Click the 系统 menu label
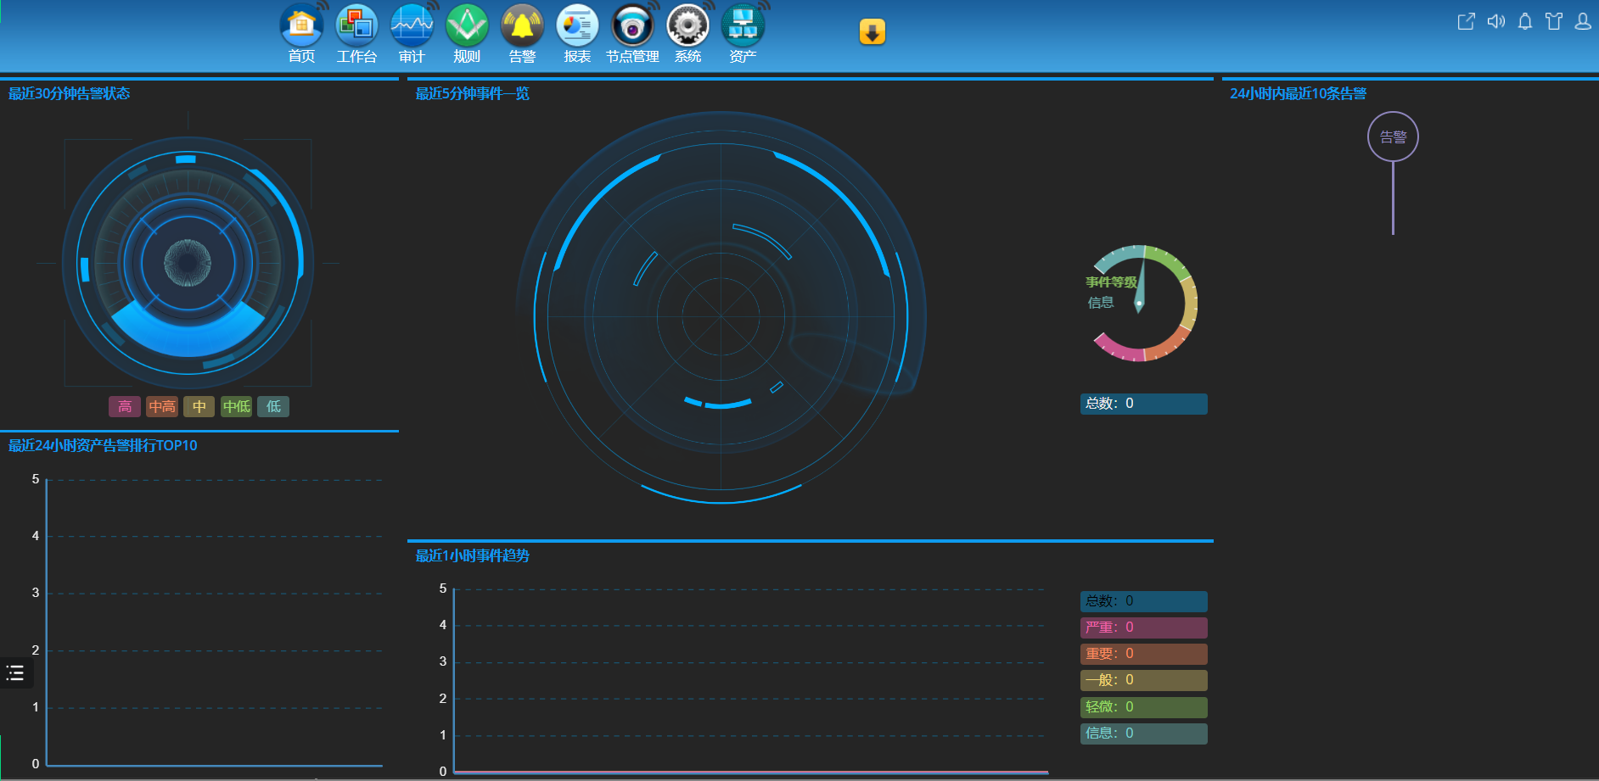 pyautogui.click(x=687, y=57)
